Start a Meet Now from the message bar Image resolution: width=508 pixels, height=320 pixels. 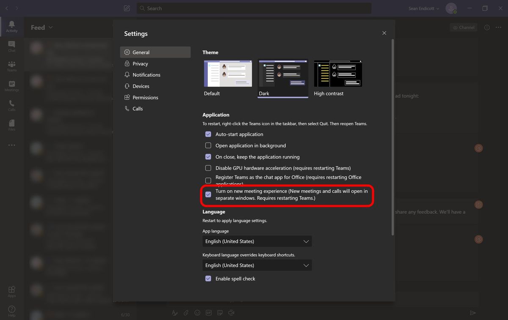[x=231, y=313]
